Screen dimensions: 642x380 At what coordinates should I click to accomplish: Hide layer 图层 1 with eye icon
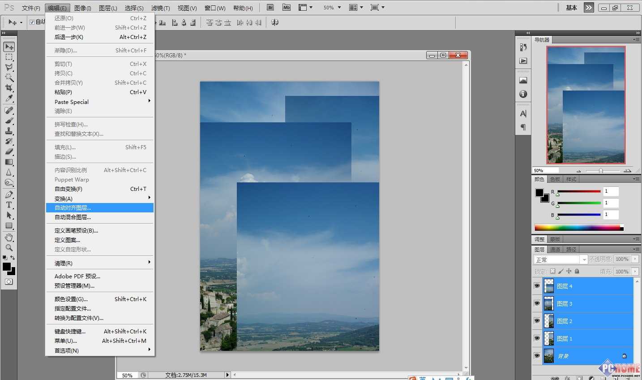(537, 338)
